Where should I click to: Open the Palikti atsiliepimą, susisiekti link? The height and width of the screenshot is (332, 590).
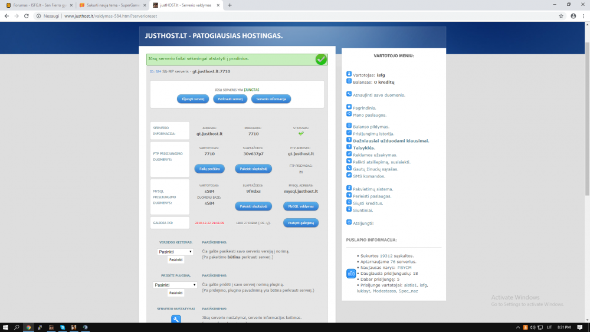382,162
